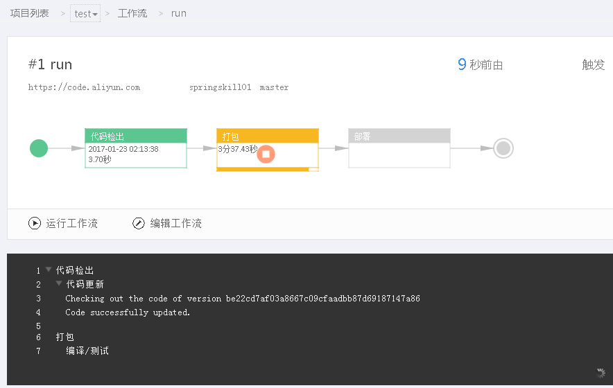Click the pencil icon for 编辑工作流
The width and height of the screenshot is (613, 388).
139,223
